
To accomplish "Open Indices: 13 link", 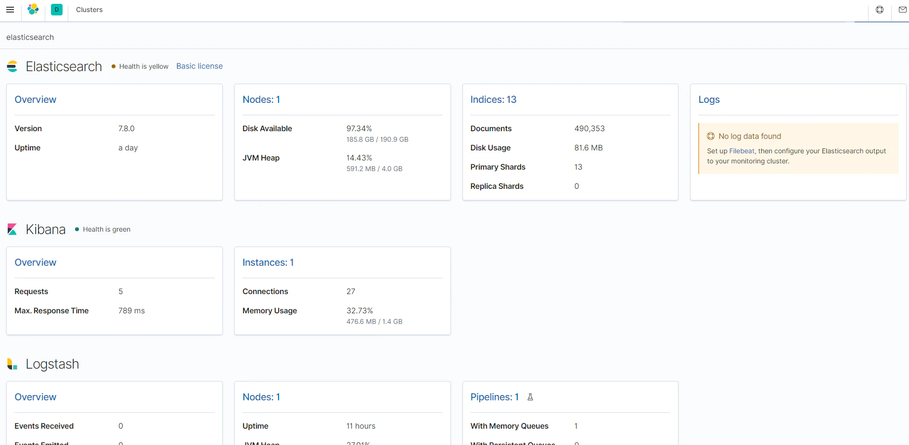I will click(493, 99).
